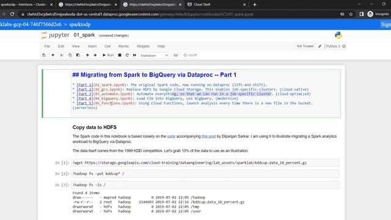391x220 pixels.
Task: Click the Sign in link
Action: pos(386,24)
